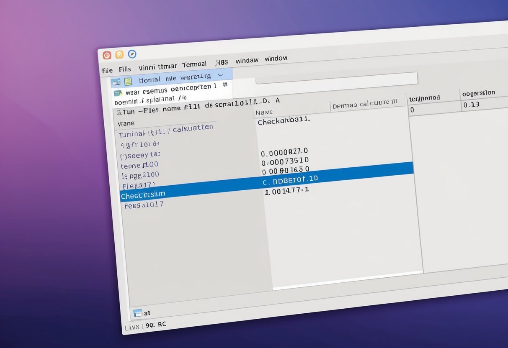Click the green list icon beside Horral

tap(128, 81)
